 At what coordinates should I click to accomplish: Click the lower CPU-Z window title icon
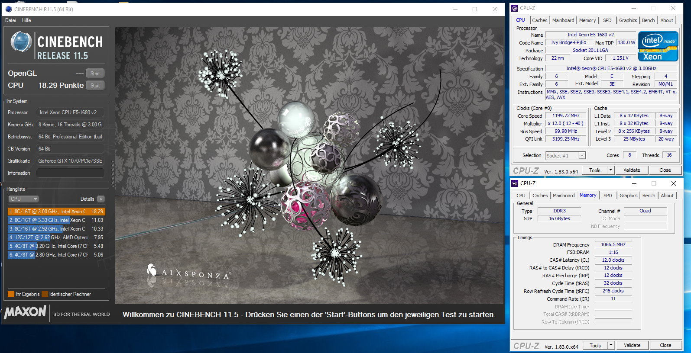pyautogui.click(x=515, y=183)
